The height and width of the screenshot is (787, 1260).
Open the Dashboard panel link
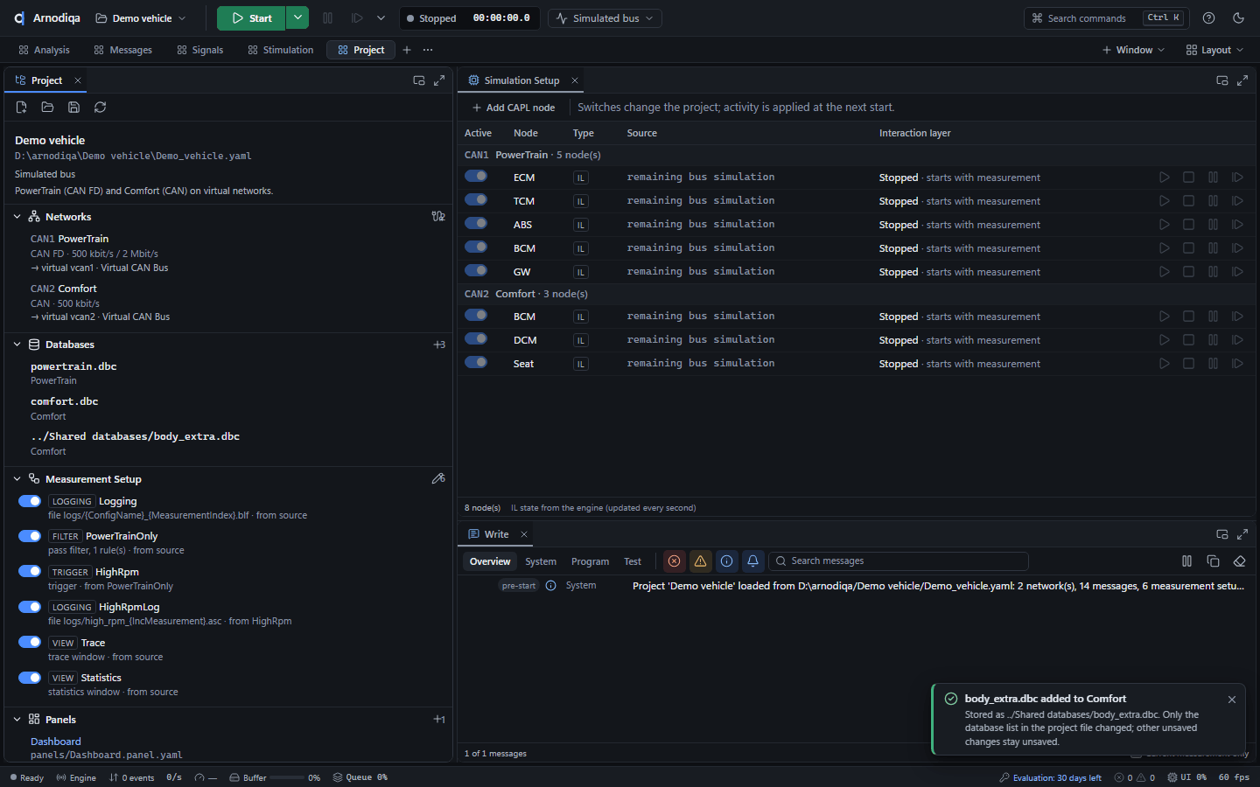[56, 742]
